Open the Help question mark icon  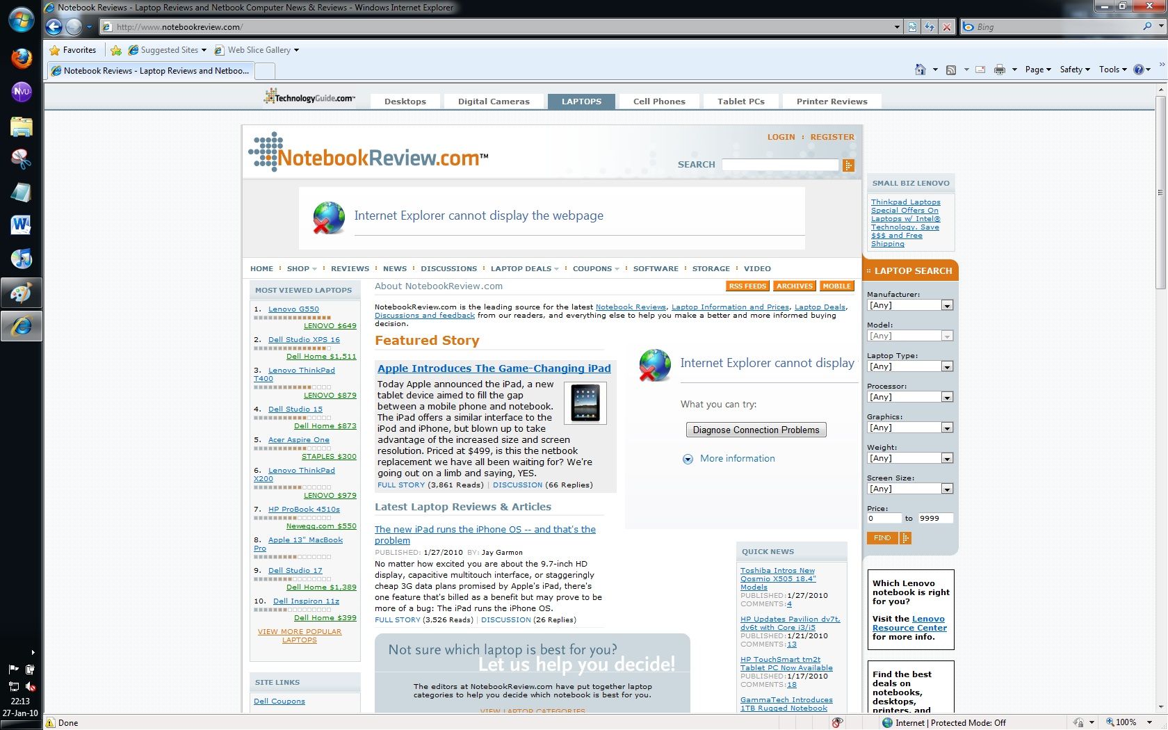click(x=1138, y=70)
